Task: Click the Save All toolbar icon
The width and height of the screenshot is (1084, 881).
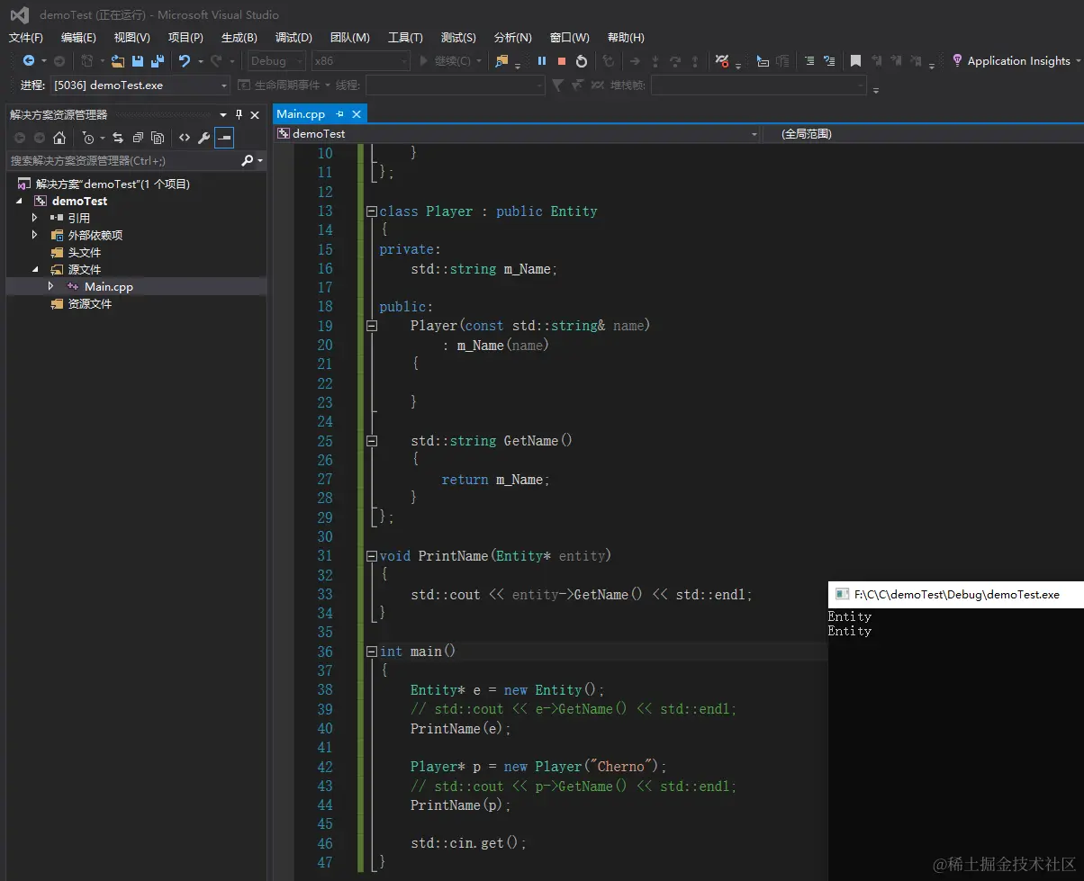Action: pos(158,61)
